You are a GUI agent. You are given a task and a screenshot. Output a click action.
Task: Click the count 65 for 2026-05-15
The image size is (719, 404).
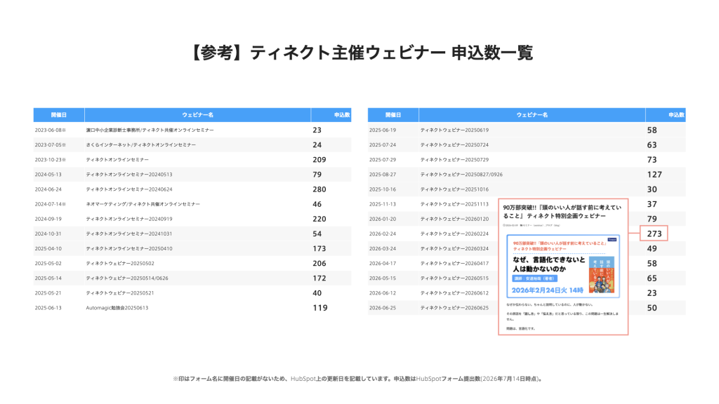[x=652, y=278]
